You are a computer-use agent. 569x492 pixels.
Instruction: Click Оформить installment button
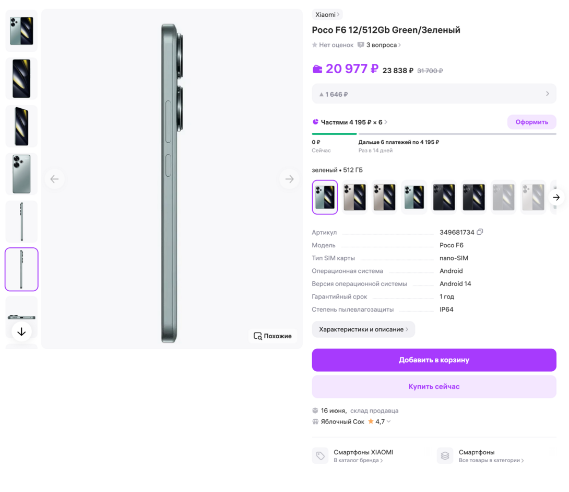coord(531,122)
